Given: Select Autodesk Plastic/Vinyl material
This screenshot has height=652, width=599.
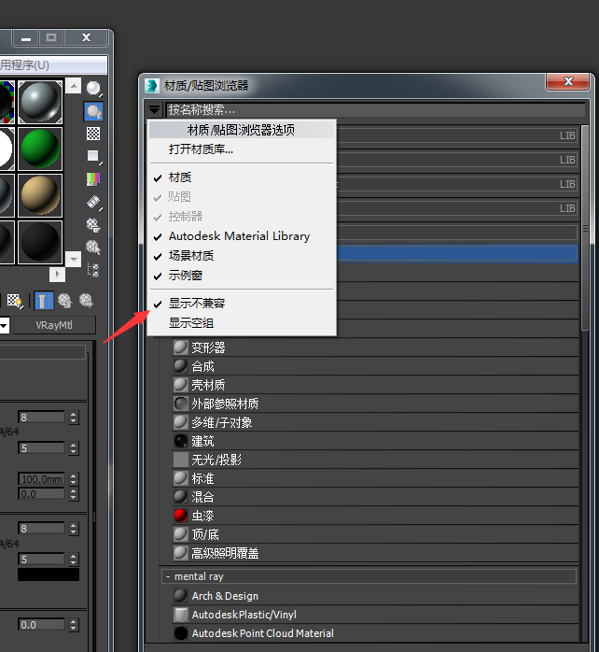Looking at the screenshot, I should (375, 615).
